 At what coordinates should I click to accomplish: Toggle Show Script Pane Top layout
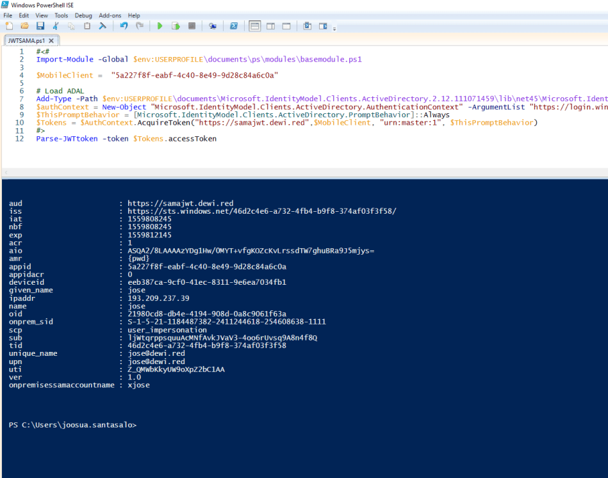coord(255,26)
